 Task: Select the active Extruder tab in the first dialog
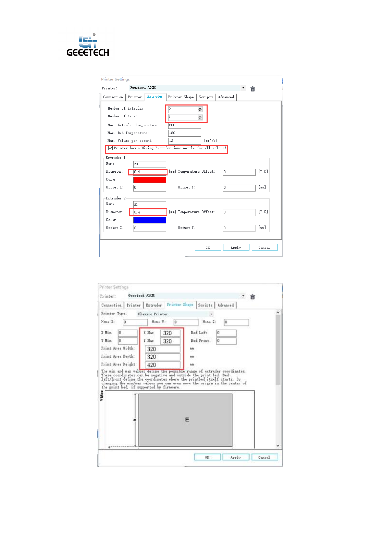click(155, 96)
